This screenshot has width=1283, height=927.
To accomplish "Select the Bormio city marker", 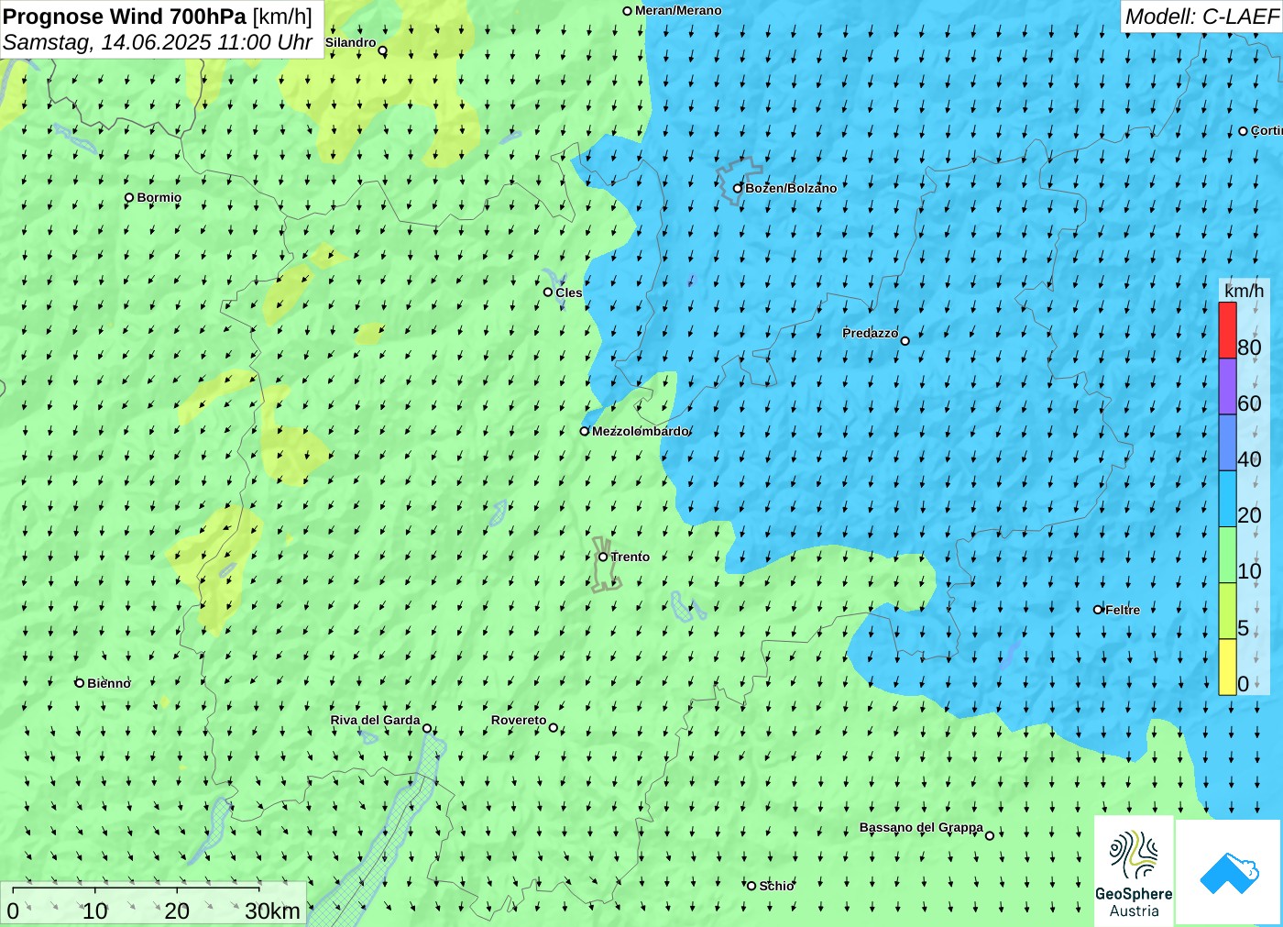I will (129, 197).
